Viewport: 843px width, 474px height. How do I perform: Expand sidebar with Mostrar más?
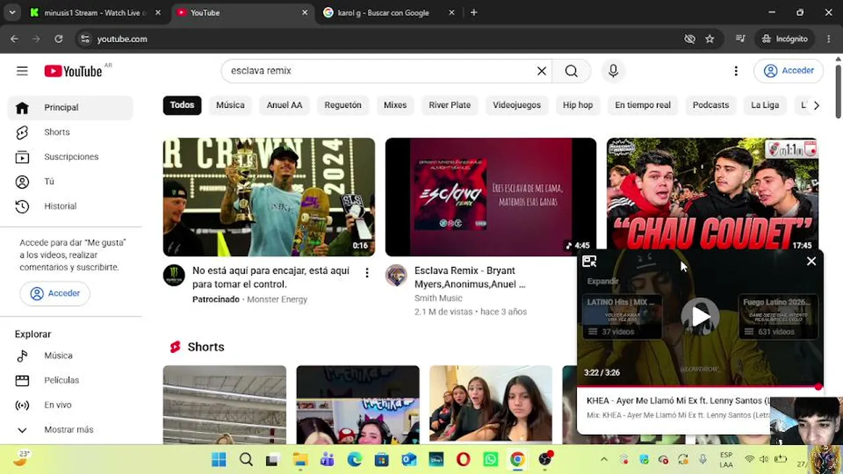70,430
